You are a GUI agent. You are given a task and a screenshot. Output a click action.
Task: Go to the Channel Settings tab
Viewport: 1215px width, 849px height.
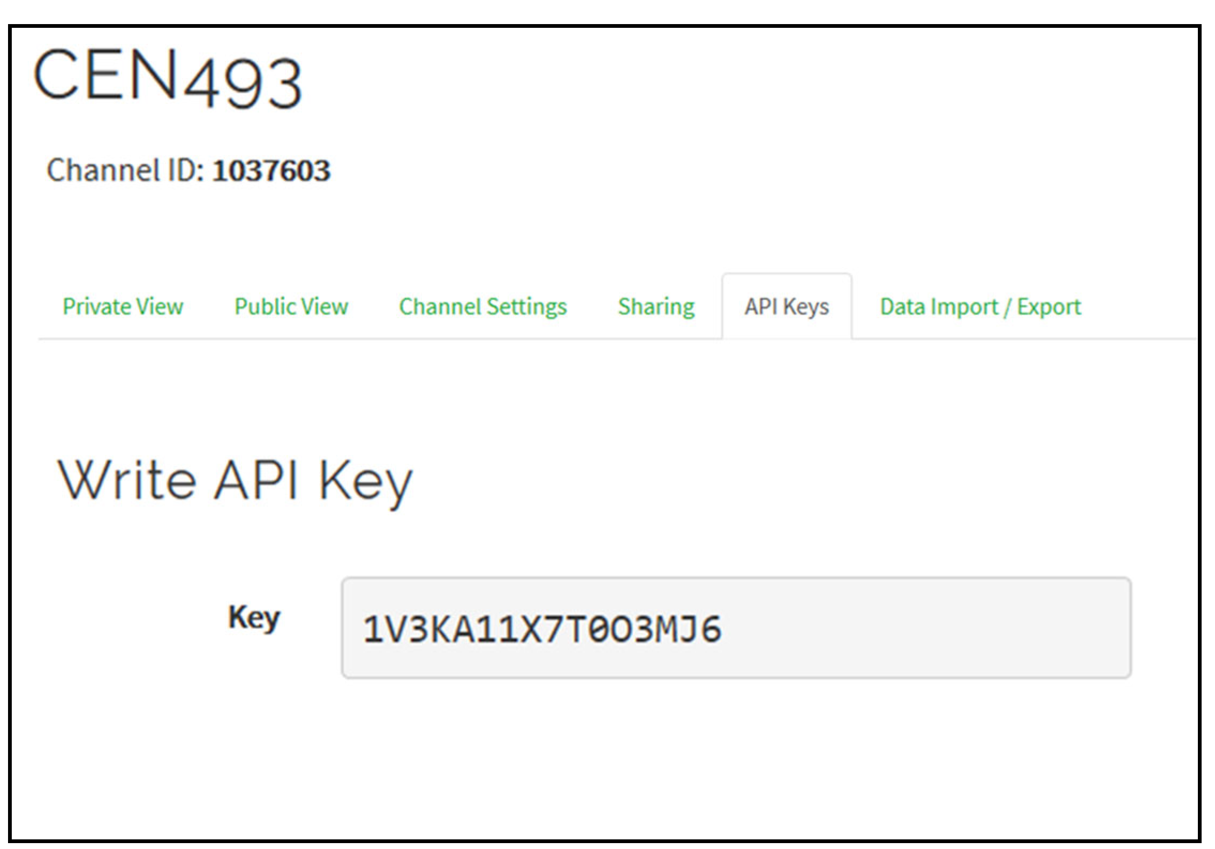click(482, 307)
